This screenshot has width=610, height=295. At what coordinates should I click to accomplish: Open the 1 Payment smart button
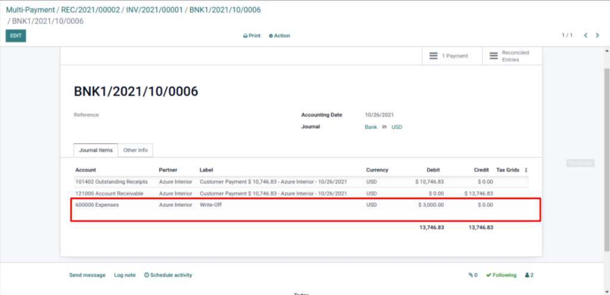click(x=452, y=56)
